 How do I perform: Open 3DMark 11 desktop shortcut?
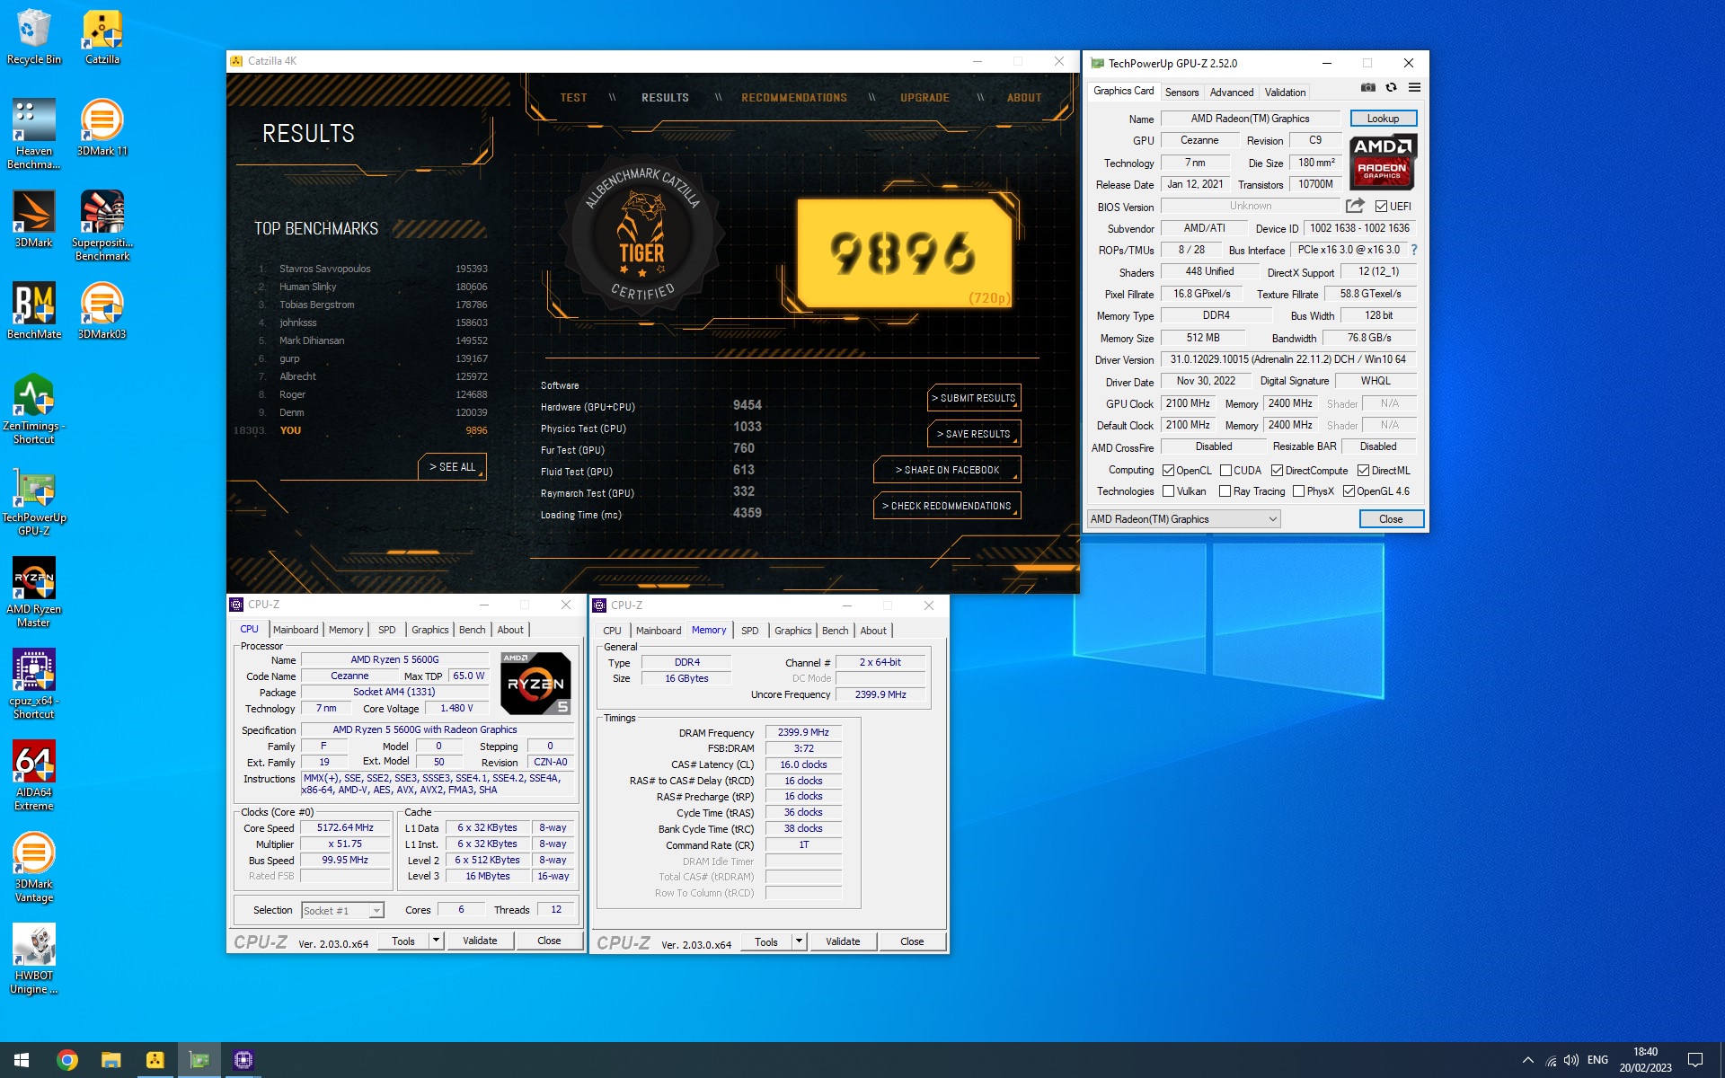102,128
